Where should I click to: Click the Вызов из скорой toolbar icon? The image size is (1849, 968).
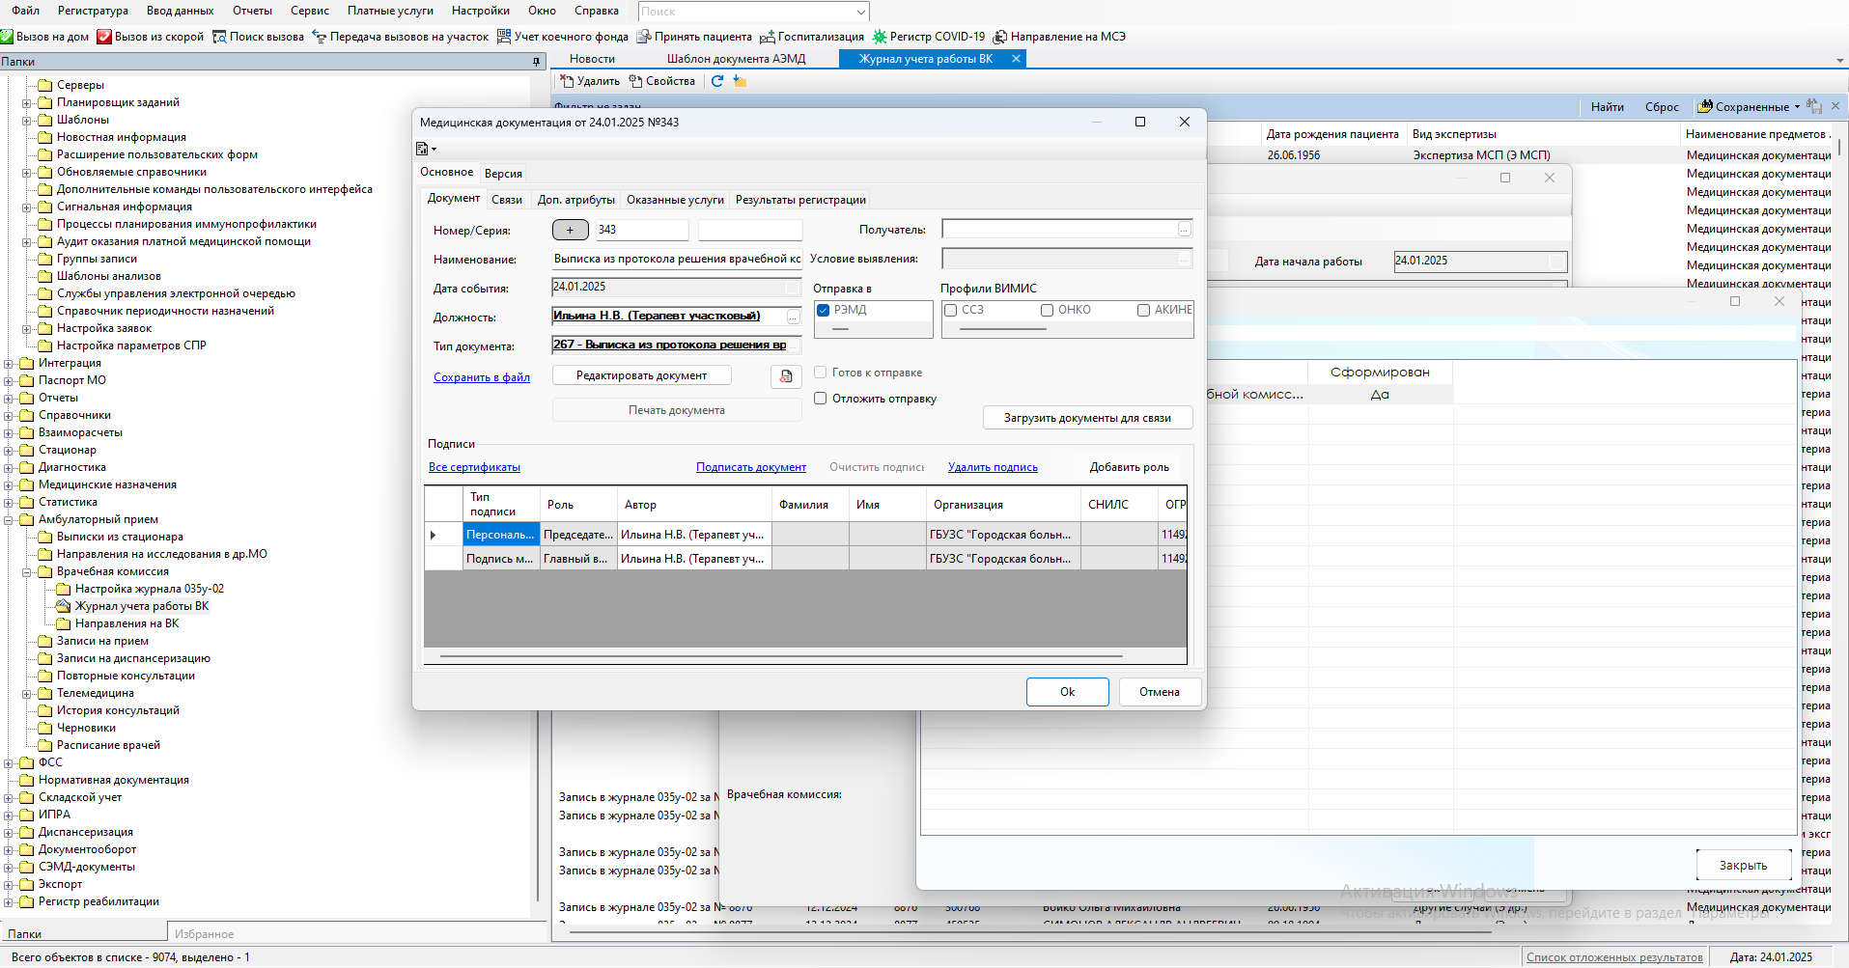[104, 37]
